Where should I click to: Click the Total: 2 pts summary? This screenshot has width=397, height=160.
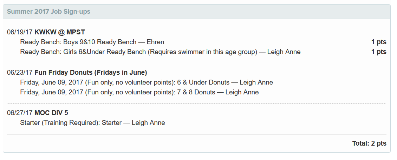pyautogui.click(x=369, y=143)
